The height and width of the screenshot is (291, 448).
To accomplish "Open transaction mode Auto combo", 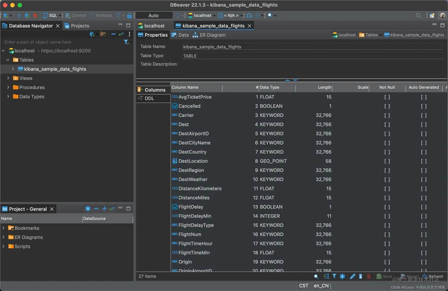I will [x=154, y=15].
